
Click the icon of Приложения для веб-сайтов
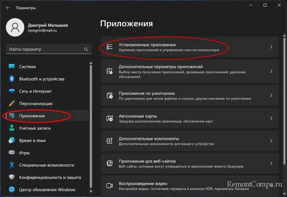109,163
